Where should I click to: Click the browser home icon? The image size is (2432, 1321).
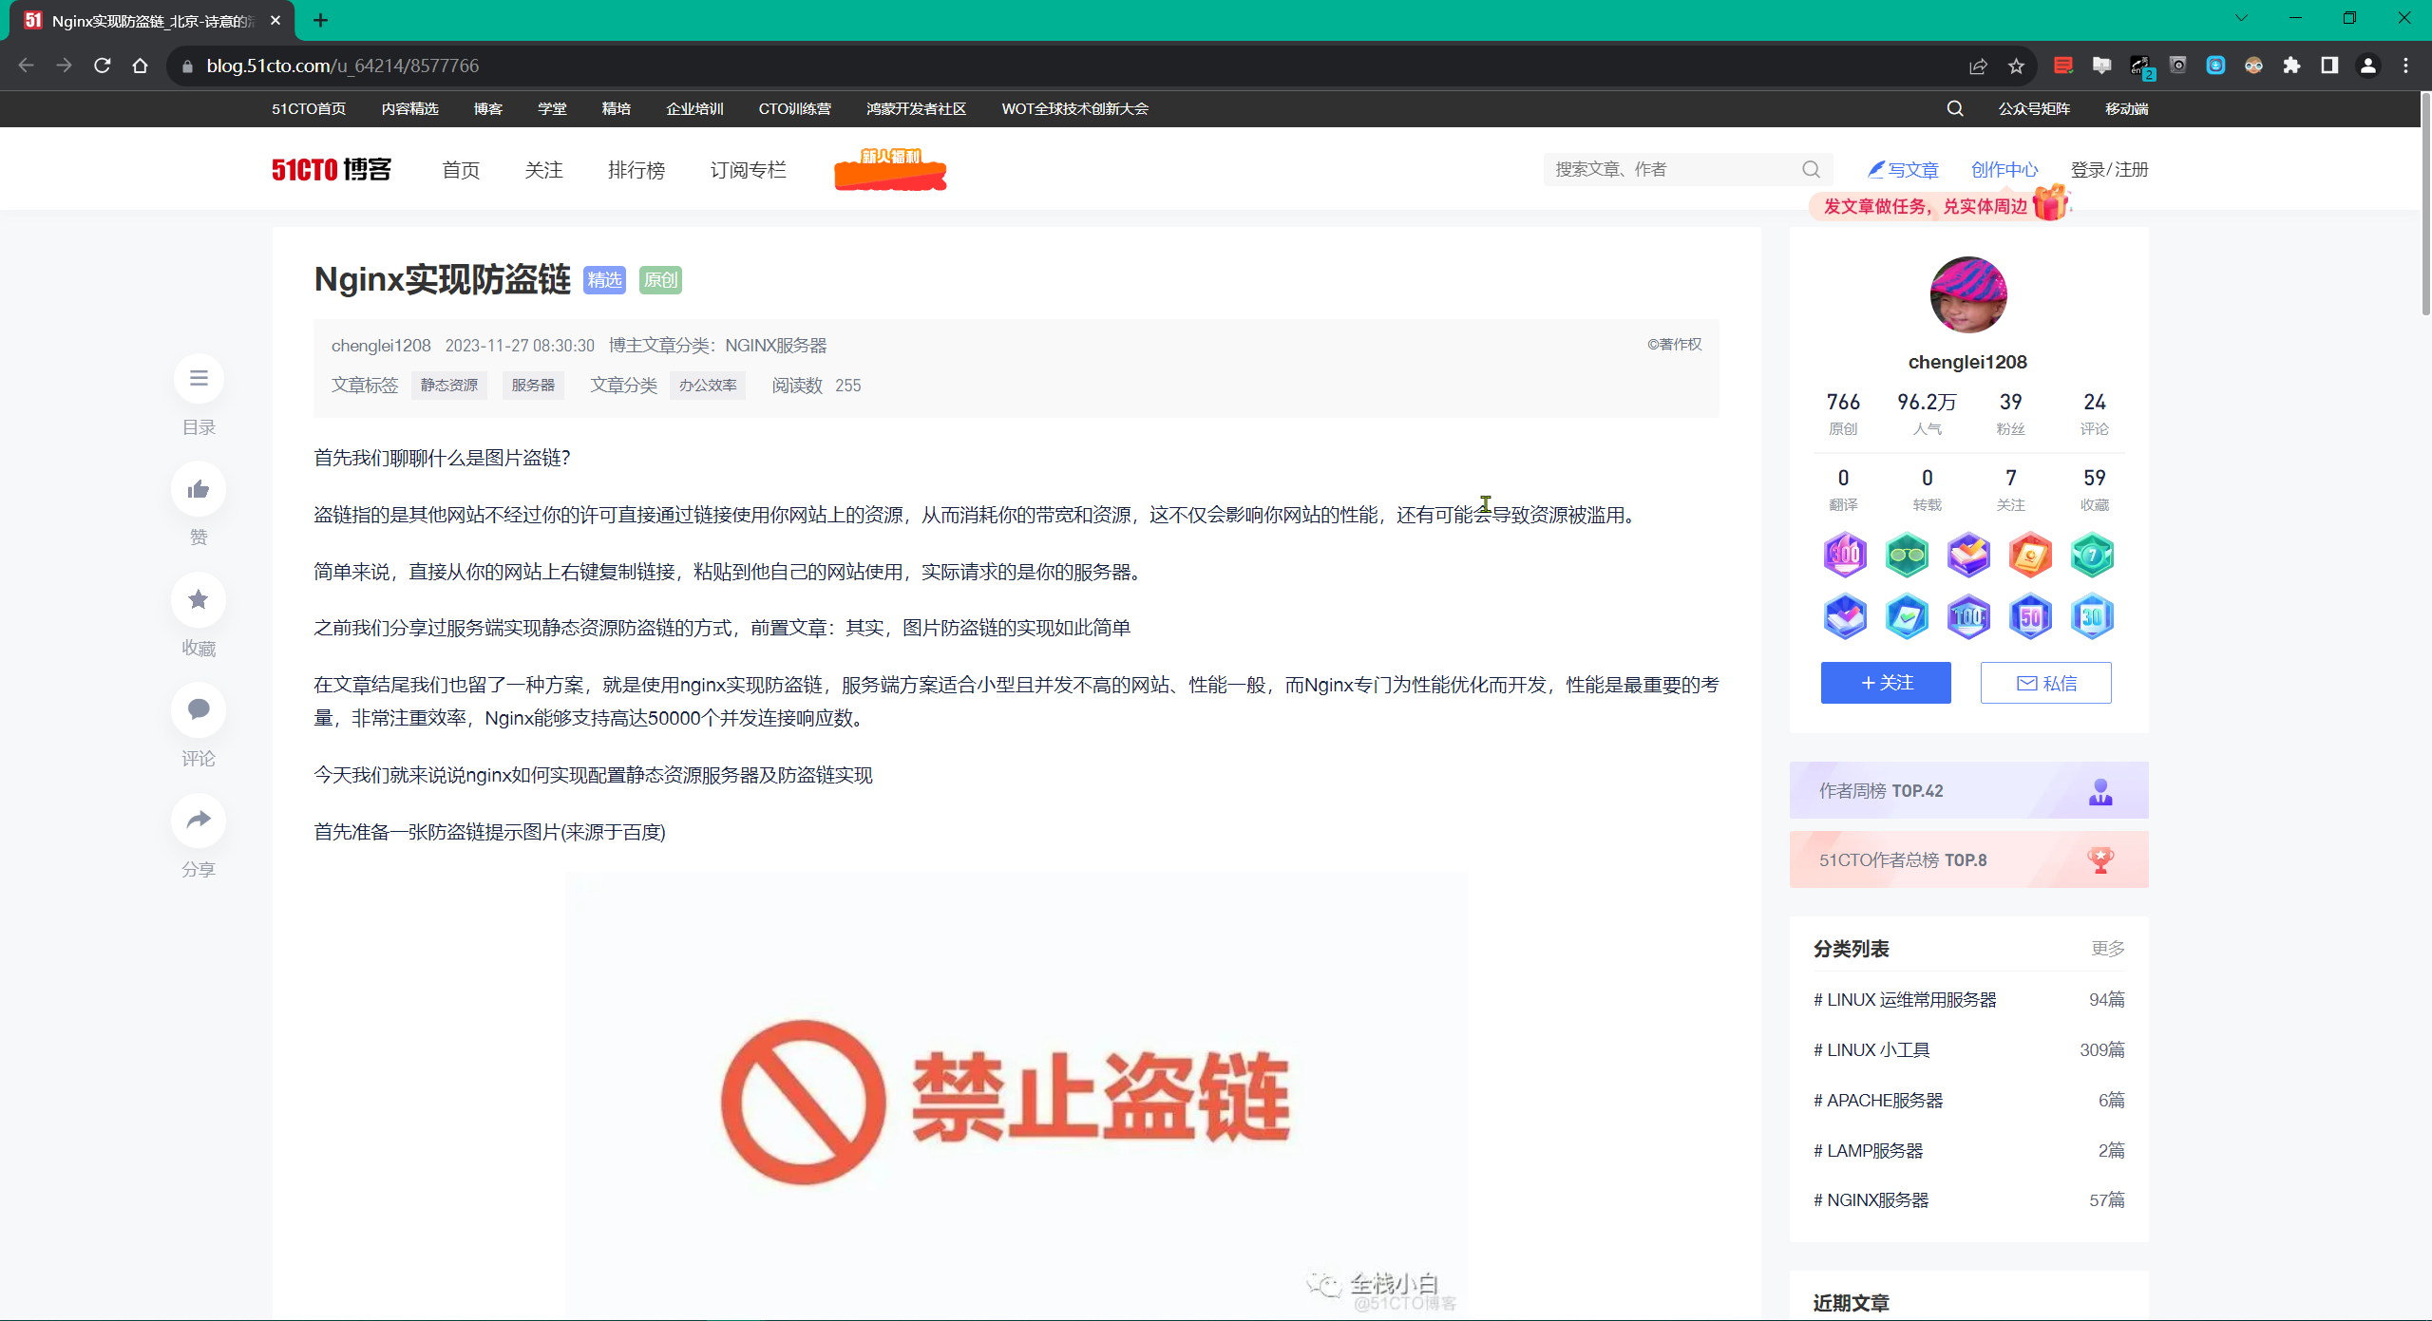coord(141,66)
